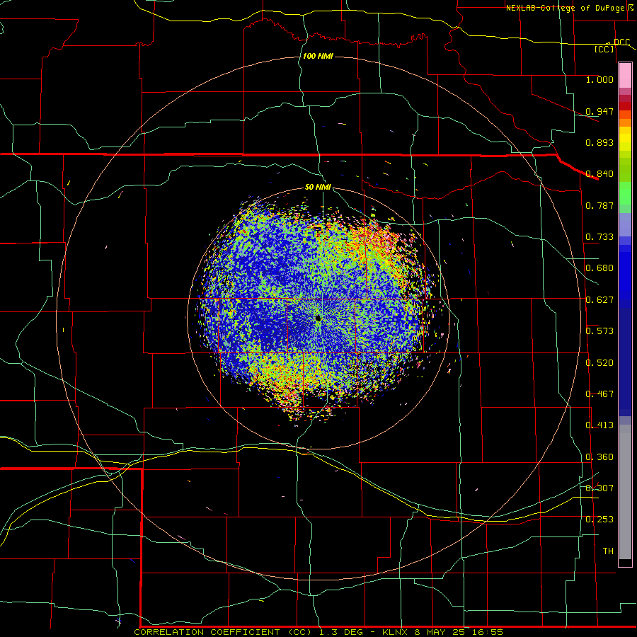Pick the bright green swatch on color bar
This screenshot has height=637, width=637.
click(625, 193)
